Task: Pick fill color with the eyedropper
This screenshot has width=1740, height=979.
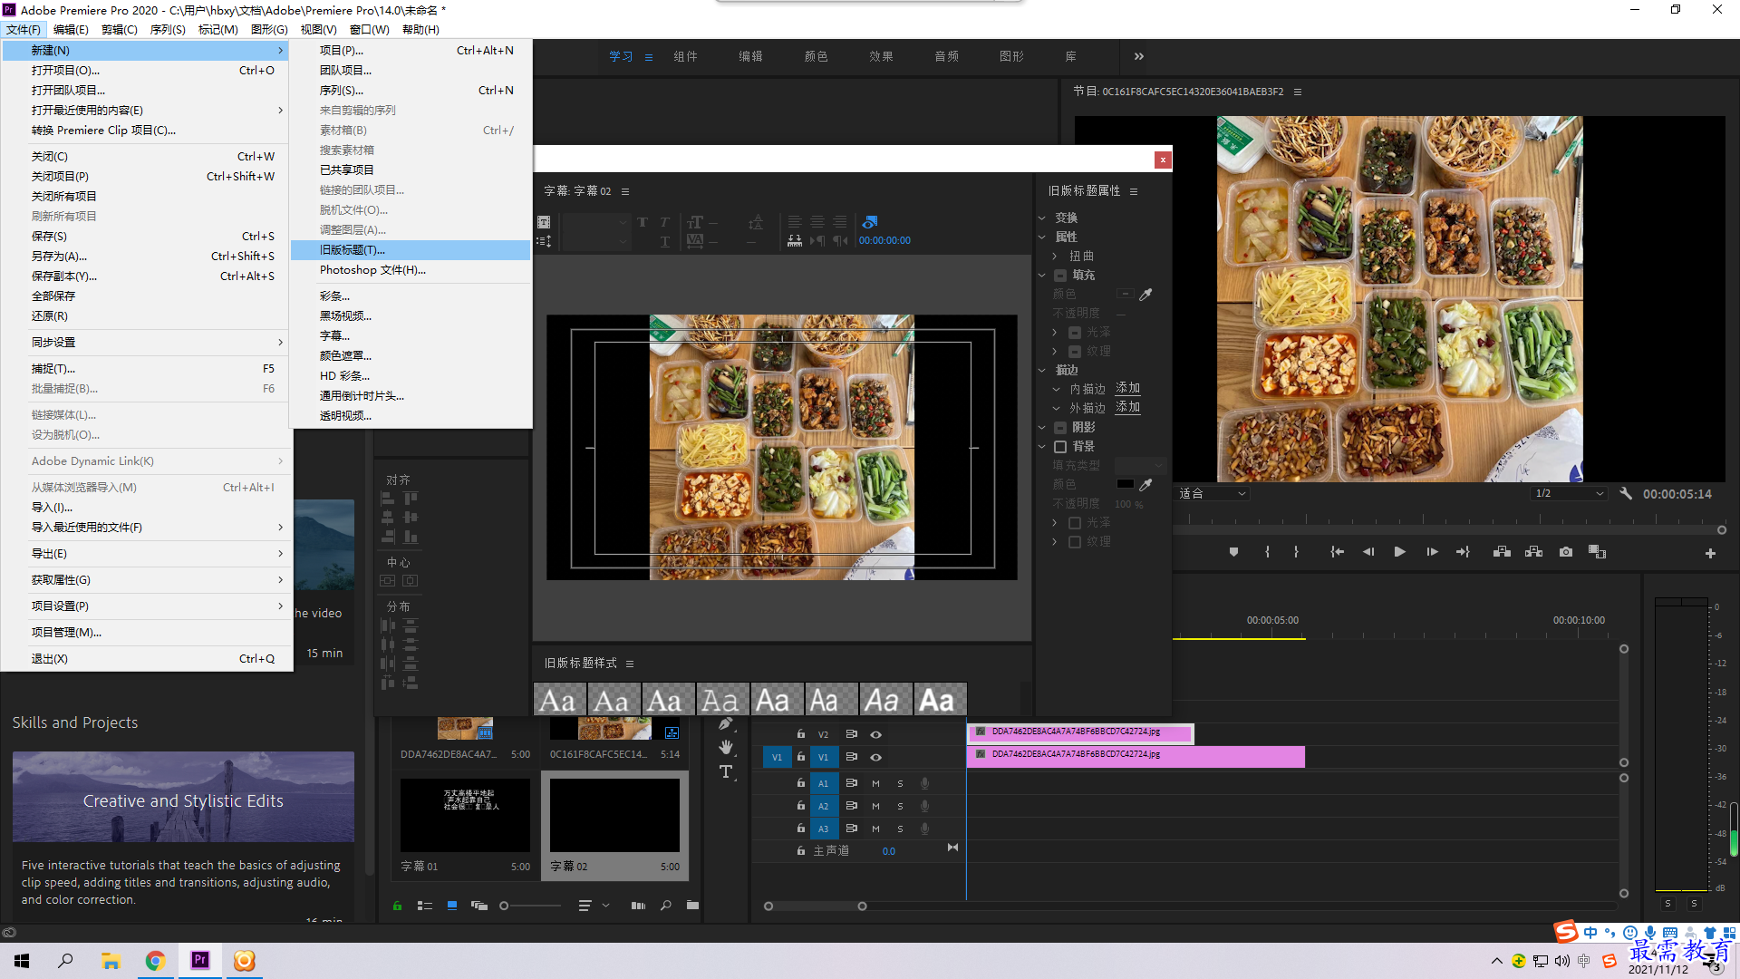Action: click(x=1145, y=295)
